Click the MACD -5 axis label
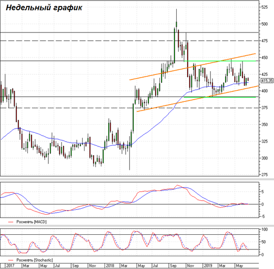274x269 pixels. click(x=263, y=216)
